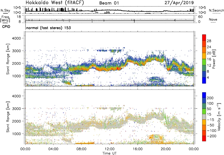Viewport: 224px width, 155px height.
Task: Click the 'Hokkaido West (fitACF)' title text
Action: 55,3
